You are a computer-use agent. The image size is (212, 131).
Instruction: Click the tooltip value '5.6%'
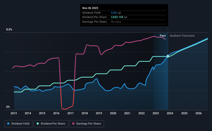[114, 13]
